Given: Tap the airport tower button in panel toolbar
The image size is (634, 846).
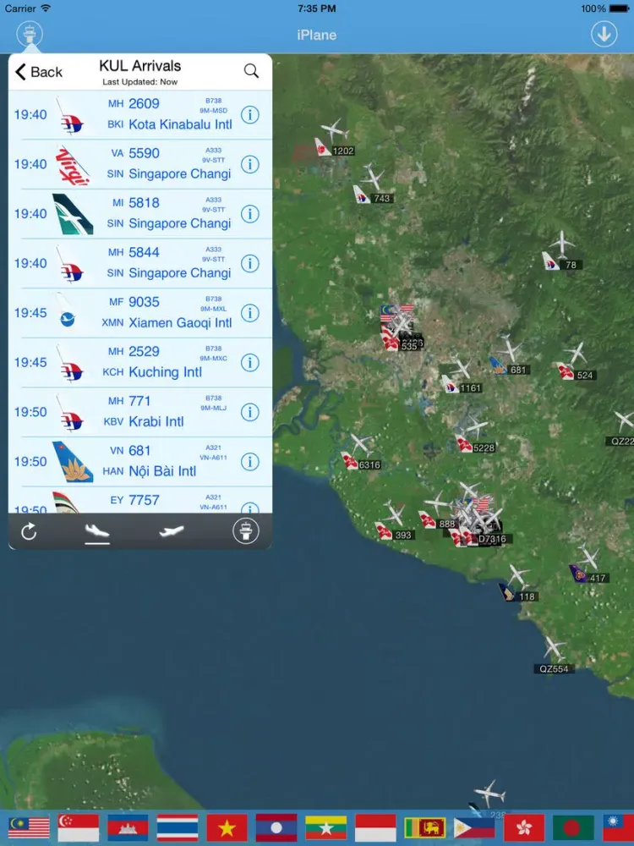Looking at the screenshot, I should [246, 531].
